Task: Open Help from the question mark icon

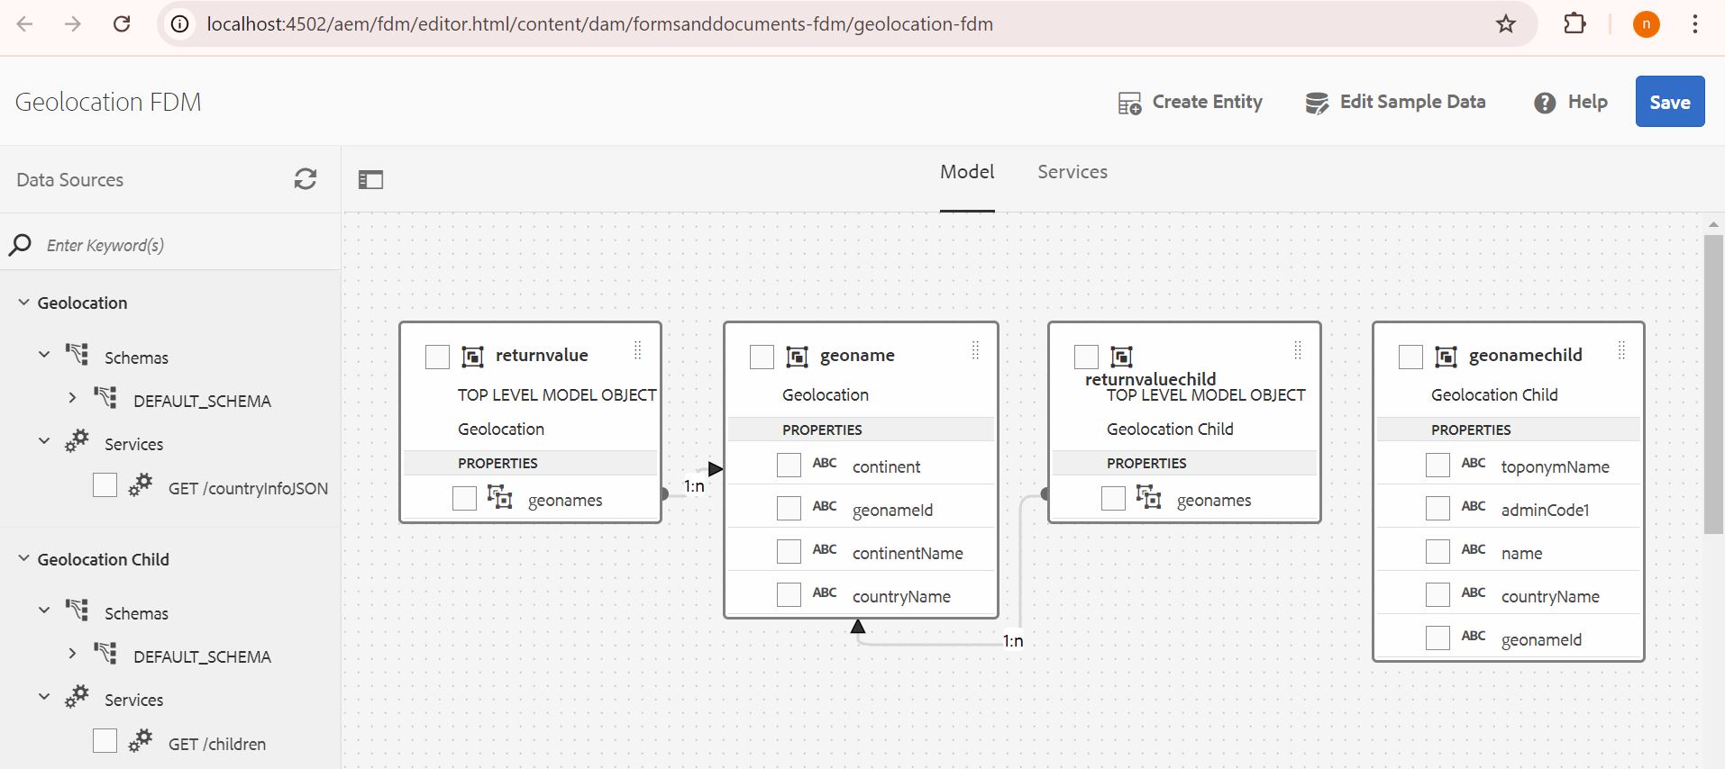Action: click(x=1545, y=103)
